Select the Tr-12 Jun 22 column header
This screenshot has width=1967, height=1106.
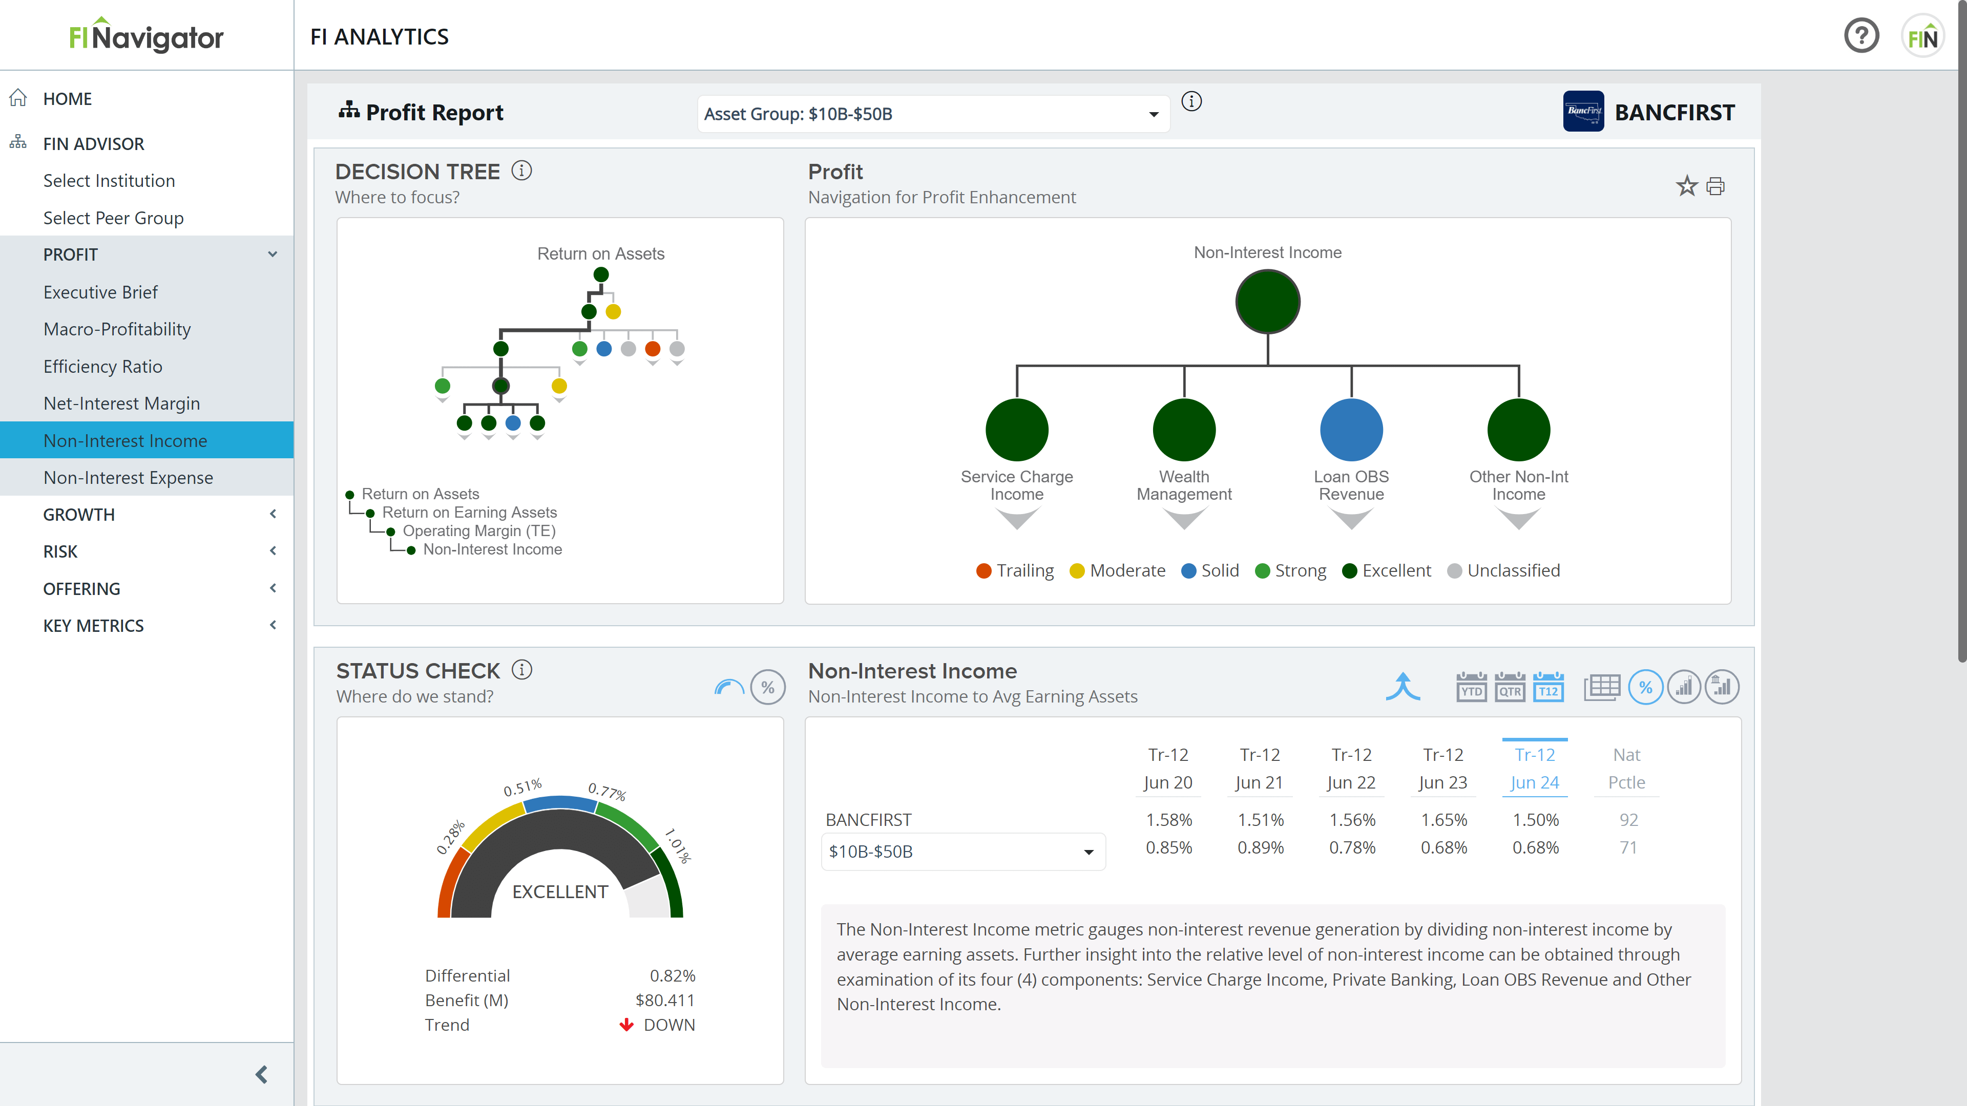(1351, 768)
